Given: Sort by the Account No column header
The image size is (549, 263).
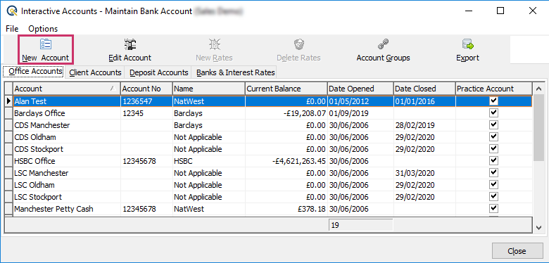Looking at the screenshot, I should click(146, 89).
